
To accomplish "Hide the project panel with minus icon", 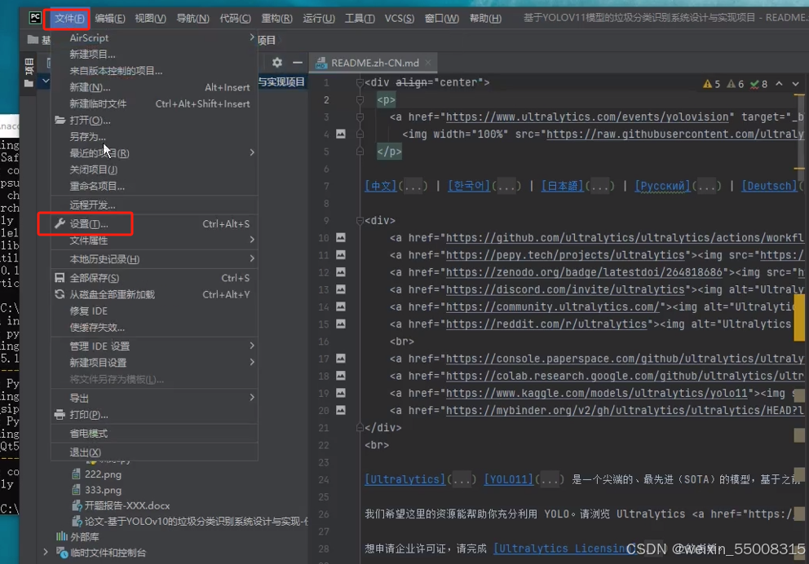I will 297,63.
